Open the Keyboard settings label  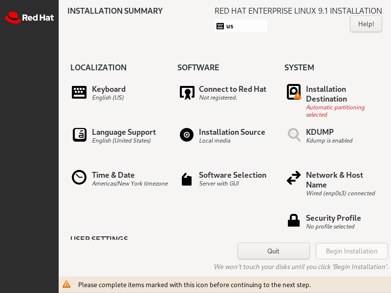pos(109,89)
